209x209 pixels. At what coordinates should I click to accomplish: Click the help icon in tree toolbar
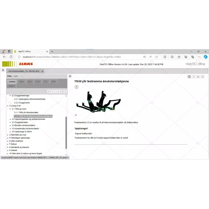[65, 91]
